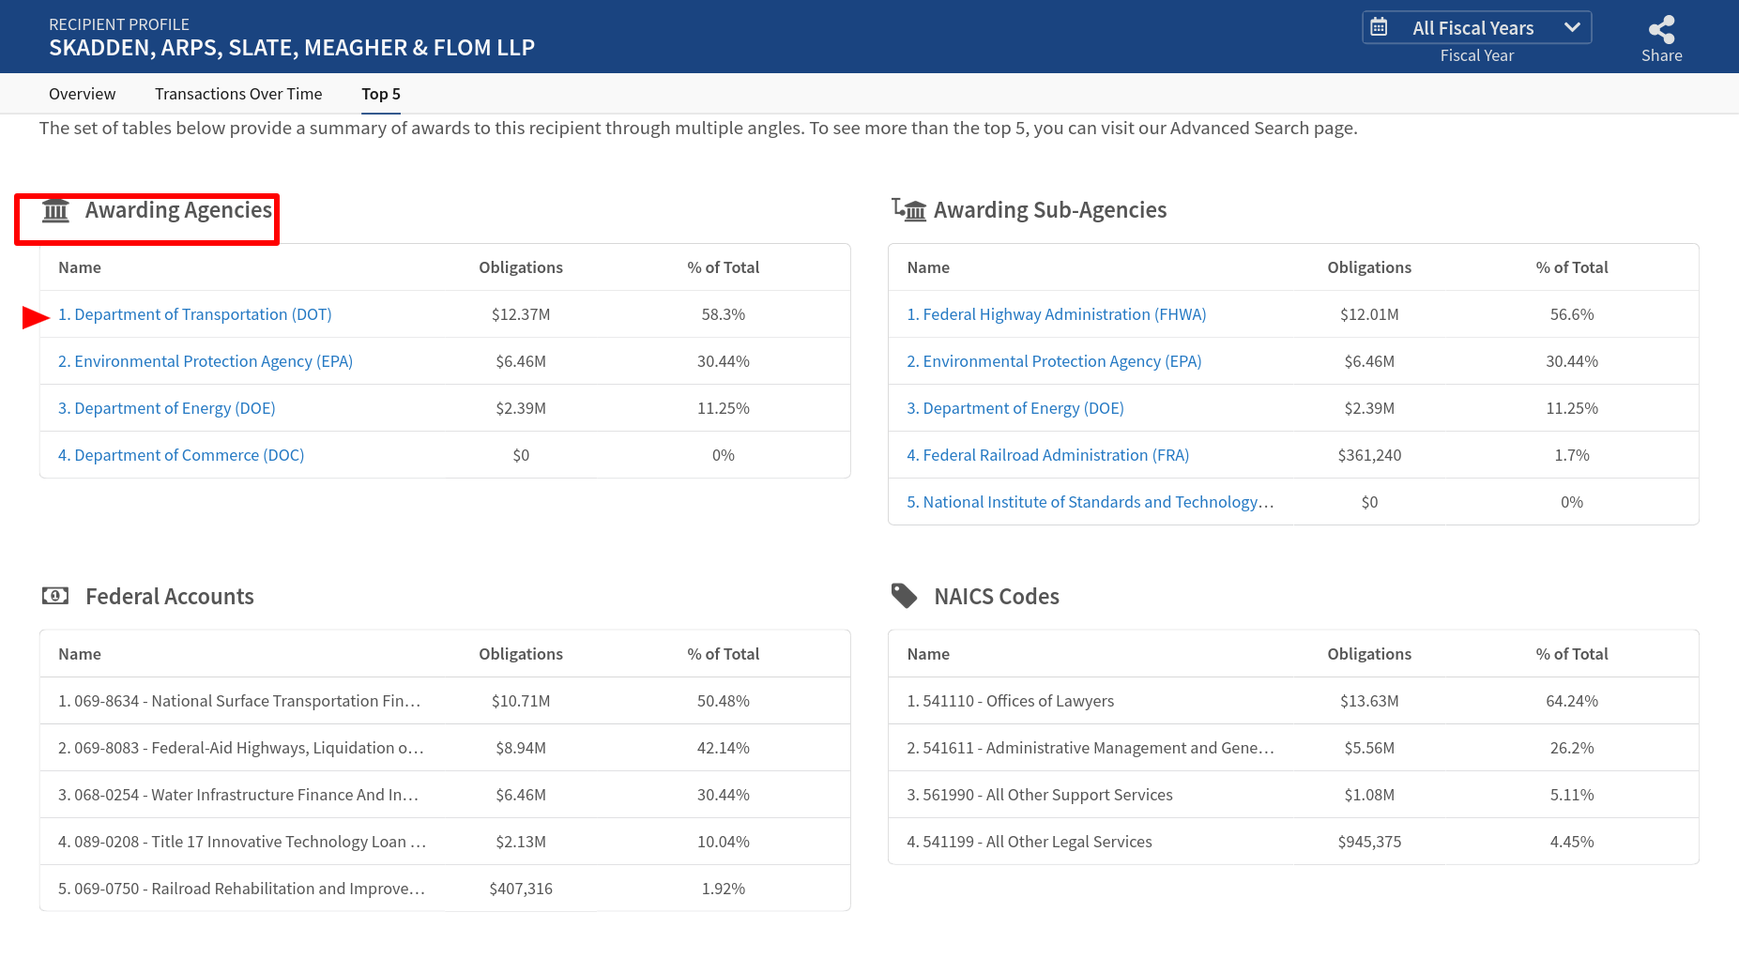Click 541110 Offices of Lawyers row
The width and height of the screenshot is (1739, 958).
tap(1293, 701)
